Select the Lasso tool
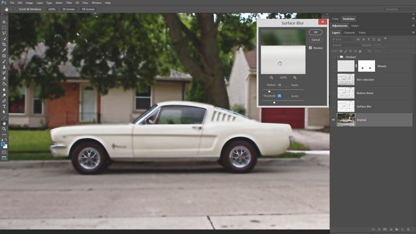The height and width of the screenshot is (234, 416). (x=4, y=33)
